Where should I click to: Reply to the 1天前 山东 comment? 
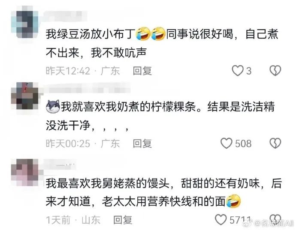[123, 220]
